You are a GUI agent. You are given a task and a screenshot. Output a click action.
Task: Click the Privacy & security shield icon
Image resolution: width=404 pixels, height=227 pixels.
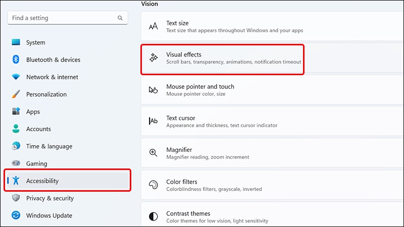click(x=16, y=198)
